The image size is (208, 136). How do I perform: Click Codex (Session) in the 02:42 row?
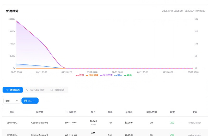point(39,123)
